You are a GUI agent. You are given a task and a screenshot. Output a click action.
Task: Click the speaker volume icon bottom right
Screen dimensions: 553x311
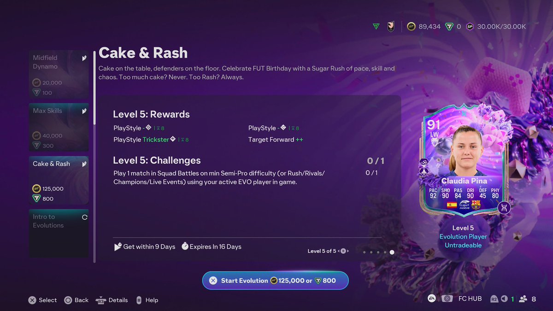(505, 299)
